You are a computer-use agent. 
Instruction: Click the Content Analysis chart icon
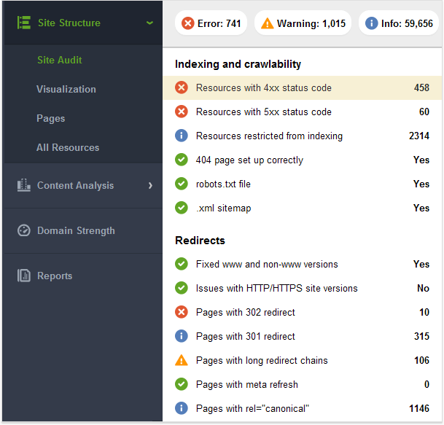[x=24, y=185]
